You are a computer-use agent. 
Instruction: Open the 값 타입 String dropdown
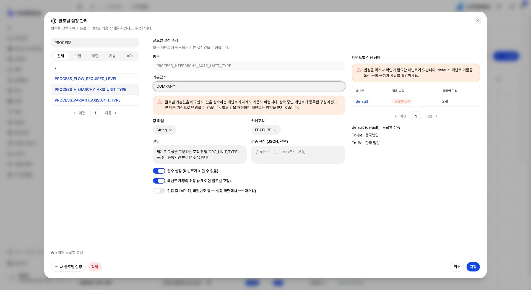(165, 130)
